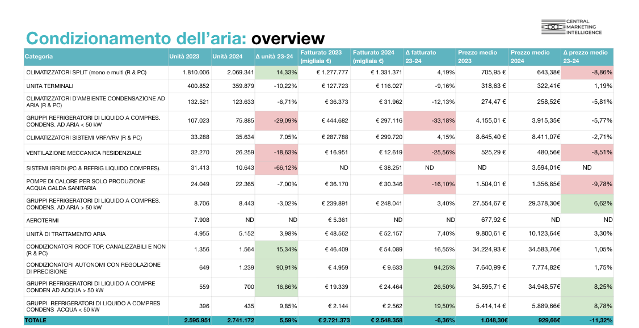Click the slide title 'Condizionamento dell'aria: overview'

175,39
